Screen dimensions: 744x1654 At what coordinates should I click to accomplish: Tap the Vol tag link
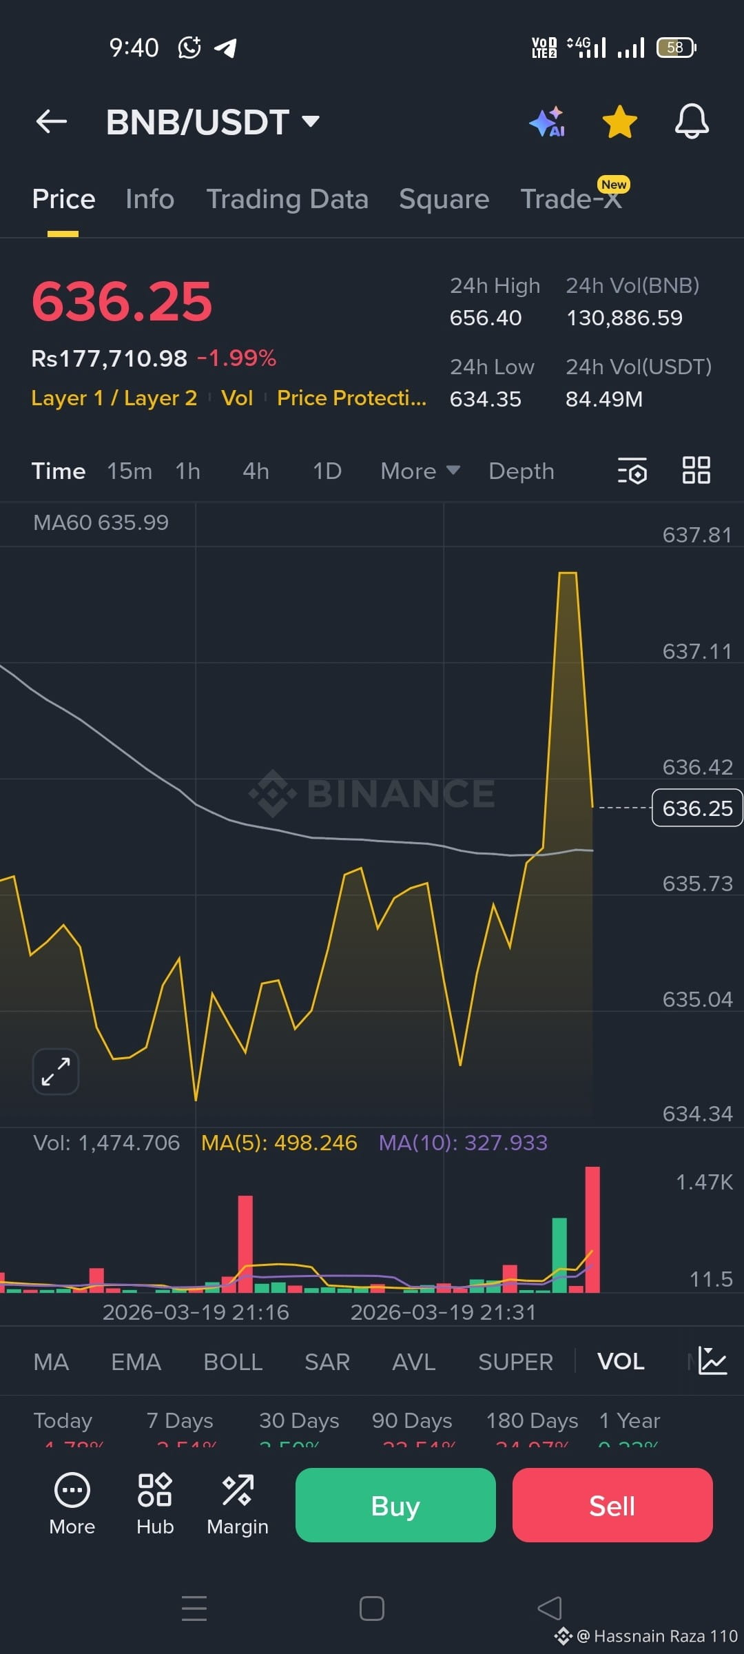(x=237, y=398)
